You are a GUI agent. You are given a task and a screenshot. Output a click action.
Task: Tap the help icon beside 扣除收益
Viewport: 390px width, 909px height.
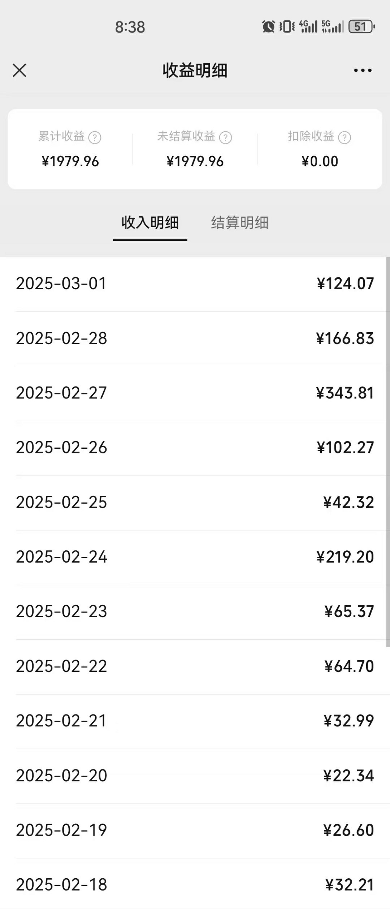(x=344, y=137)
